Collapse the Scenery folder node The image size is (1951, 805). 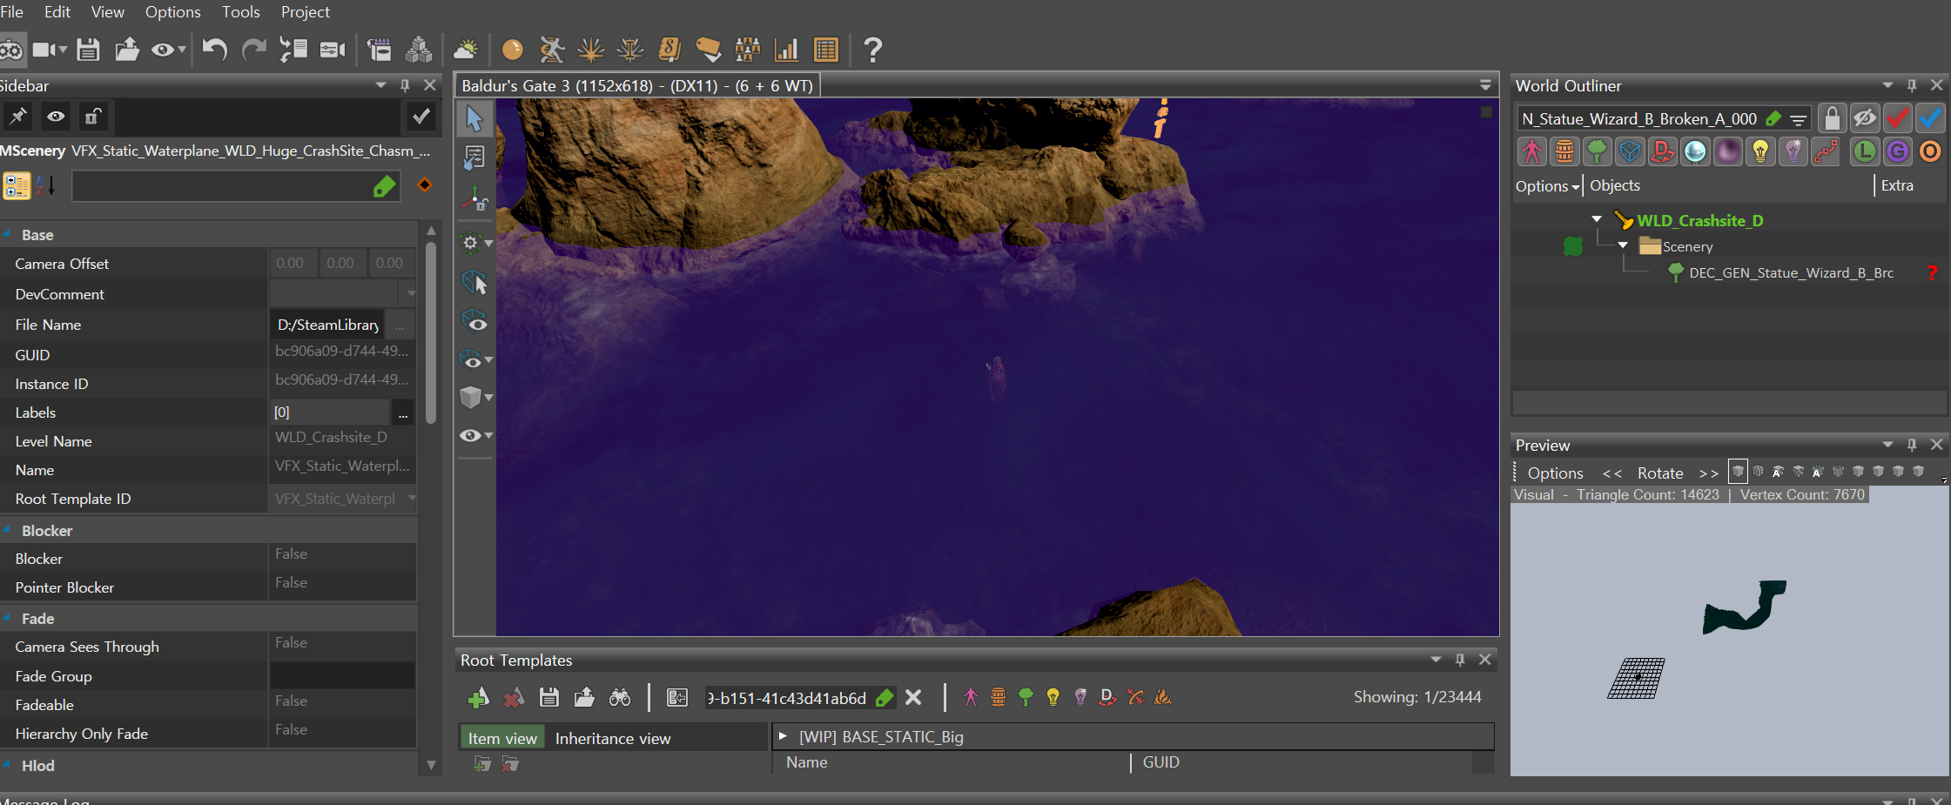tap(1623, 245)
